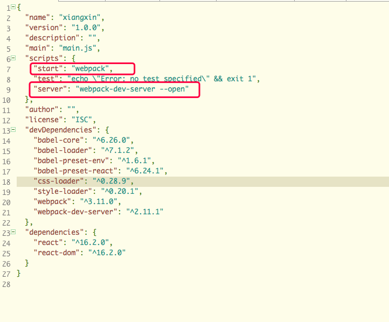The image size is (389, 322).
Task: Click the "server" key on line 9
Action: pos(50,89)
